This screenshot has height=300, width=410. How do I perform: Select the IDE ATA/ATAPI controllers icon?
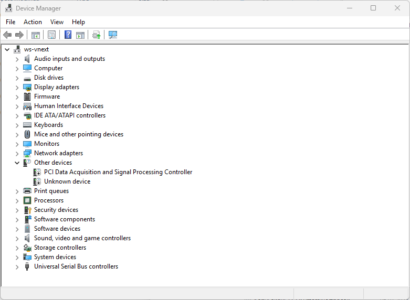(27, 115)
